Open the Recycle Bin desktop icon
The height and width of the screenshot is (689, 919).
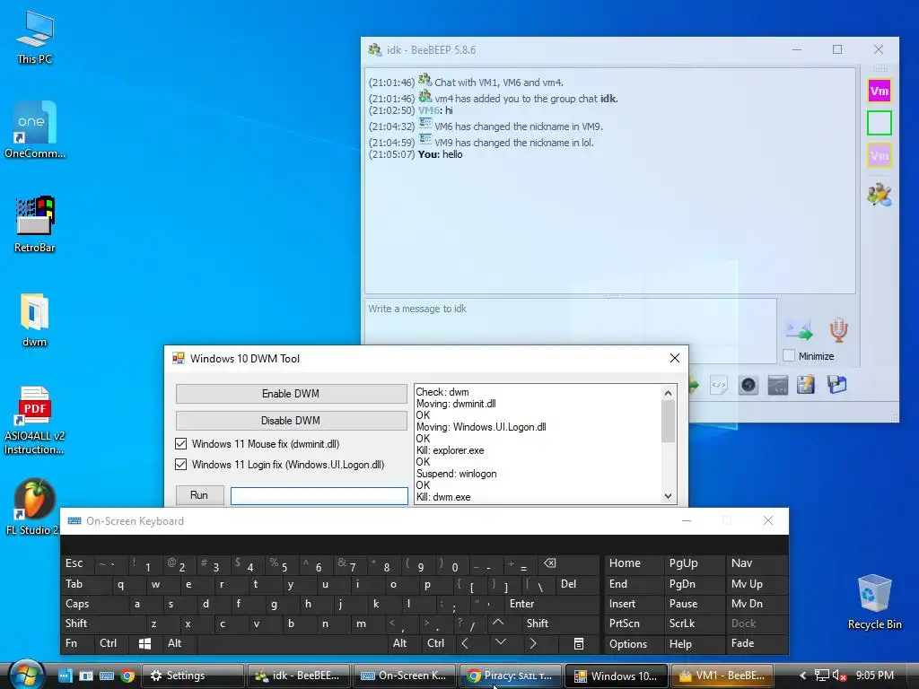coord(874,602)
